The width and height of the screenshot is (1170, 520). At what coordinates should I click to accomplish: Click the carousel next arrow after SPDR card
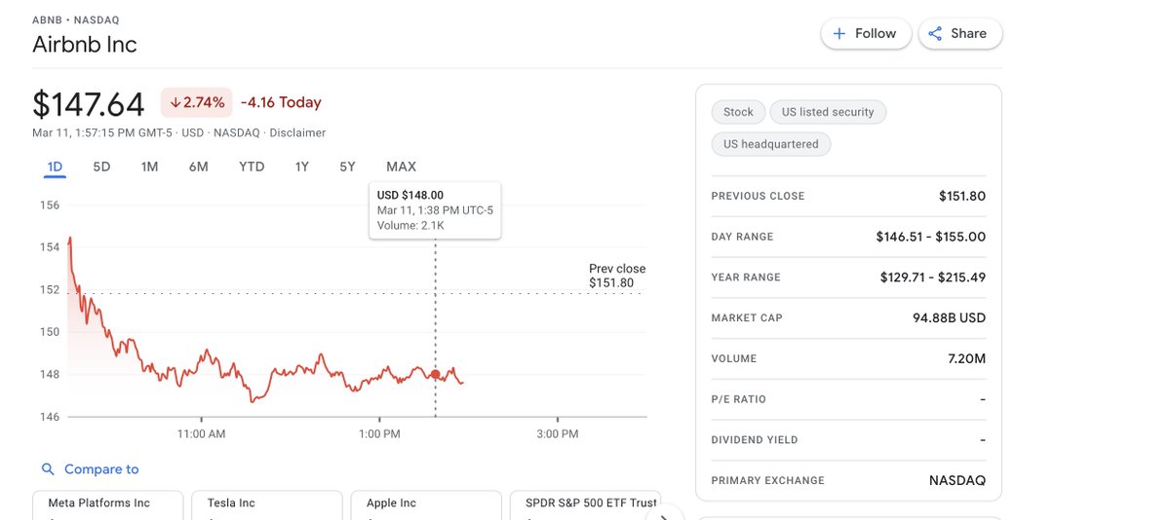[x=665, y=514]
